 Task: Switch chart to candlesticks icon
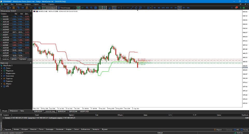pos(78,8)
